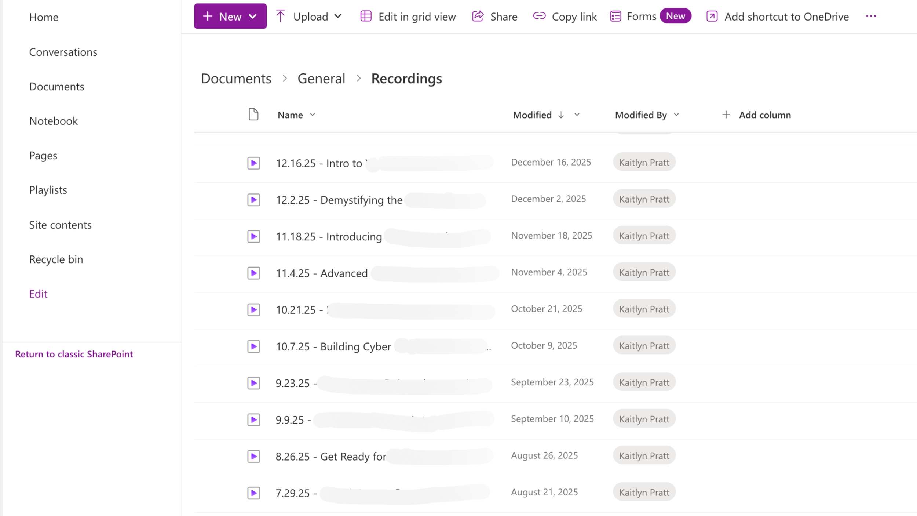
Task: Navigate to General breadcrumb folder
Action: [321, 79]
